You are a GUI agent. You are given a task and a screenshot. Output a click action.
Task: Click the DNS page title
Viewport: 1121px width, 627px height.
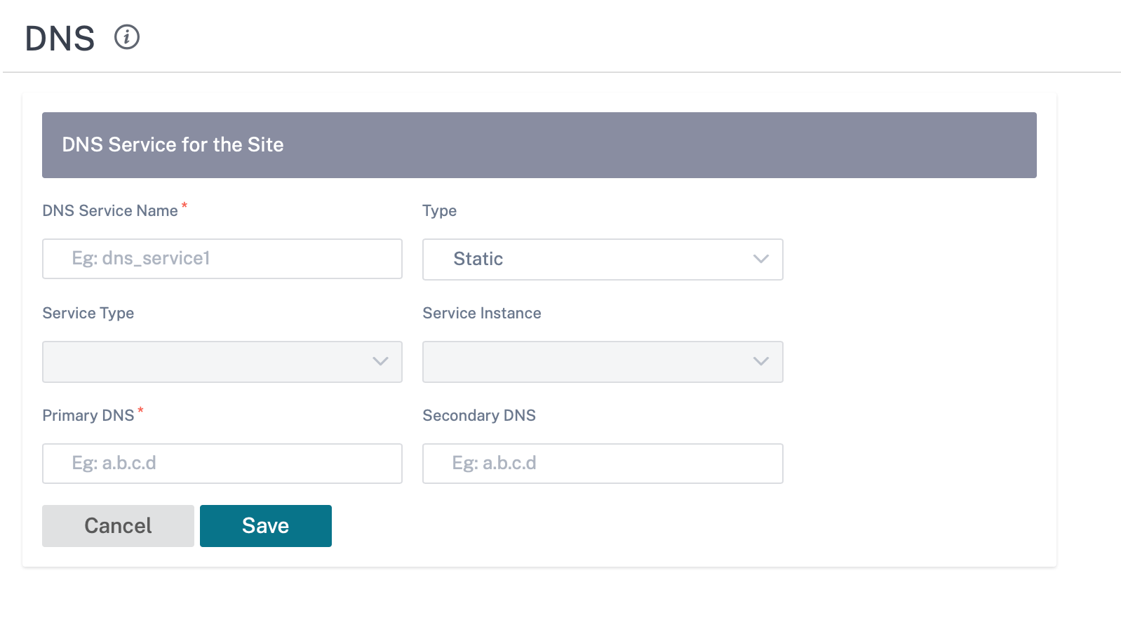(60, 38)
